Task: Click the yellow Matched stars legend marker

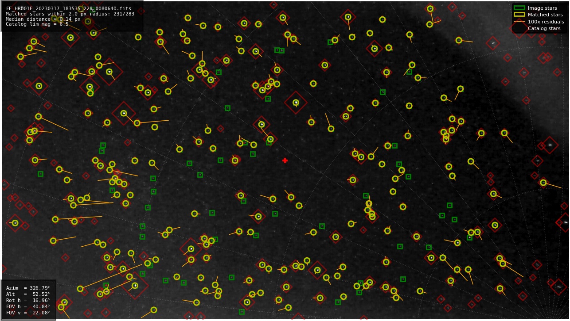Action: (519, 15)
